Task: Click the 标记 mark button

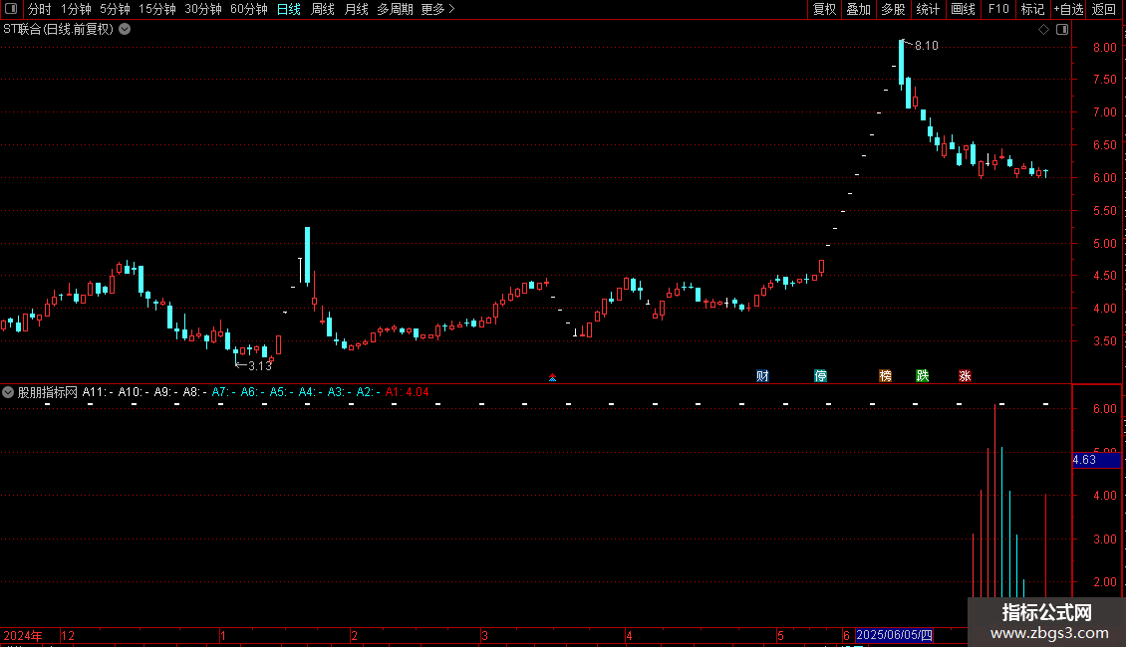Action: pyautogui.click(x=1032, y=9)
